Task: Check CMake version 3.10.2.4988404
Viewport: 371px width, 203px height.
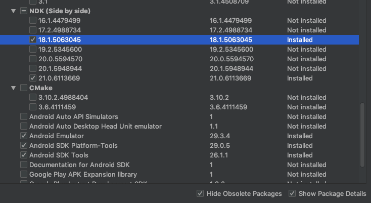Action: click(33, 97)
